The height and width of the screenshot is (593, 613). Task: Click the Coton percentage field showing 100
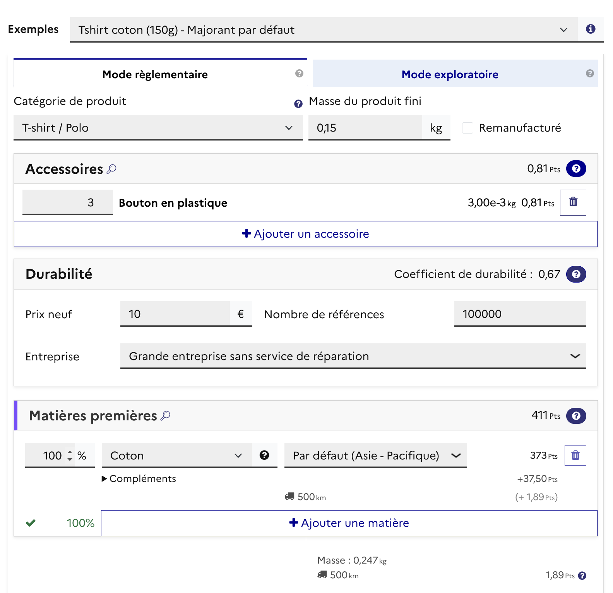(x=50, y=455)
